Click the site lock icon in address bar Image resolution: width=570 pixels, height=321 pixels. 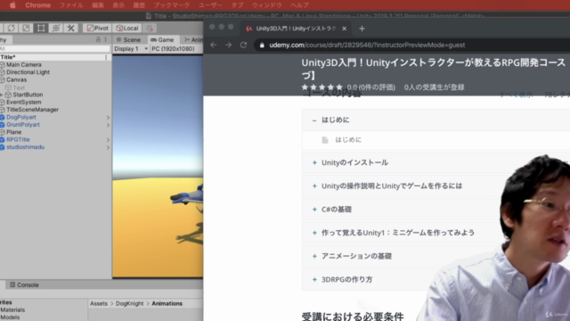(x=262, y=45)
